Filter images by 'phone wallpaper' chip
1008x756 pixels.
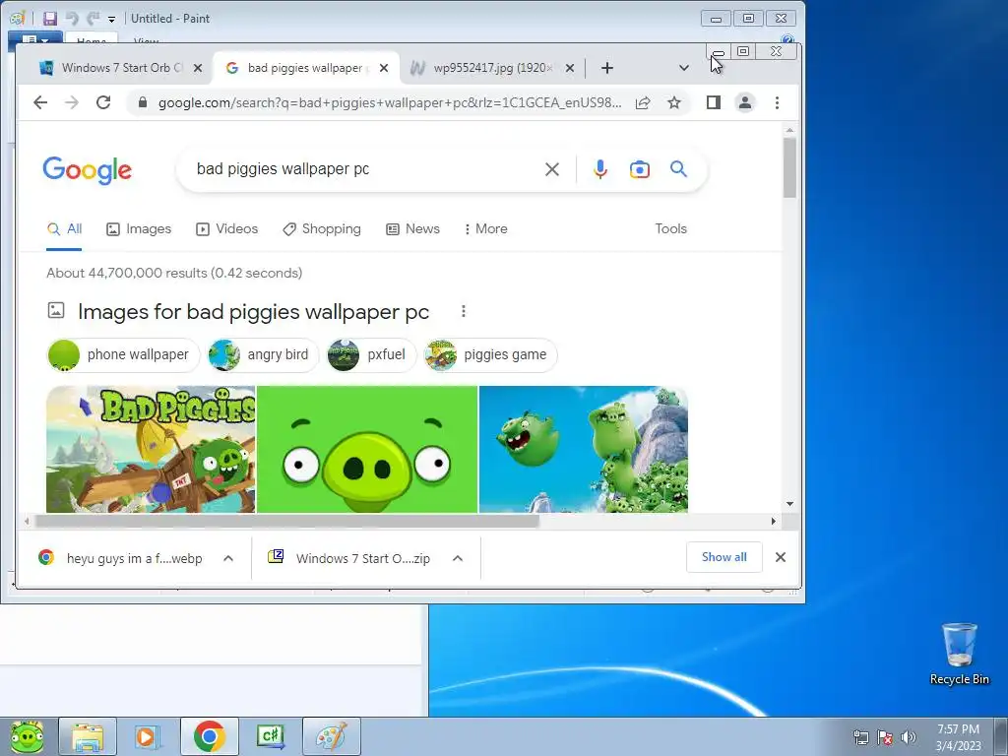tap(123, 354)
